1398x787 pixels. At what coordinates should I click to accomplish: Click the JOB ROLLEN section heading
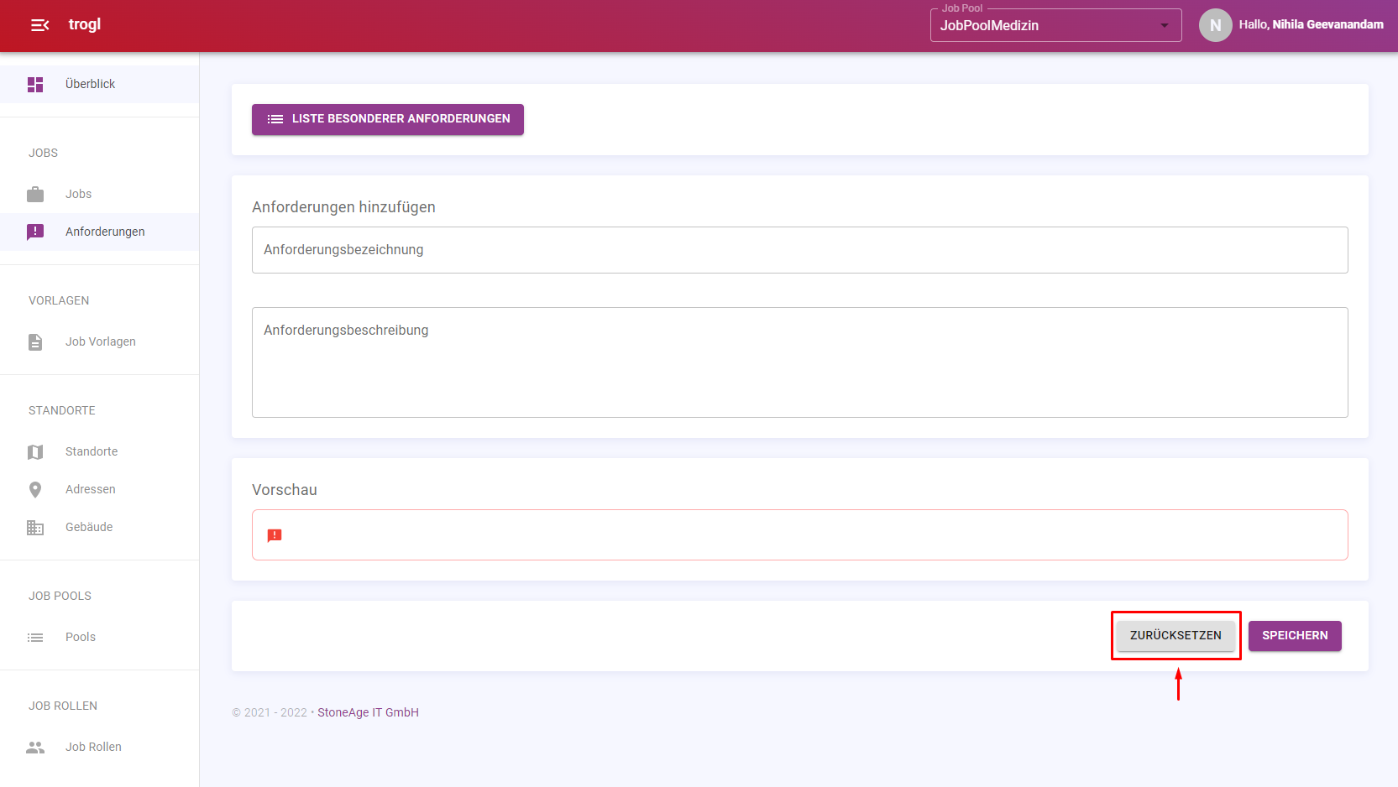point(63,706)
